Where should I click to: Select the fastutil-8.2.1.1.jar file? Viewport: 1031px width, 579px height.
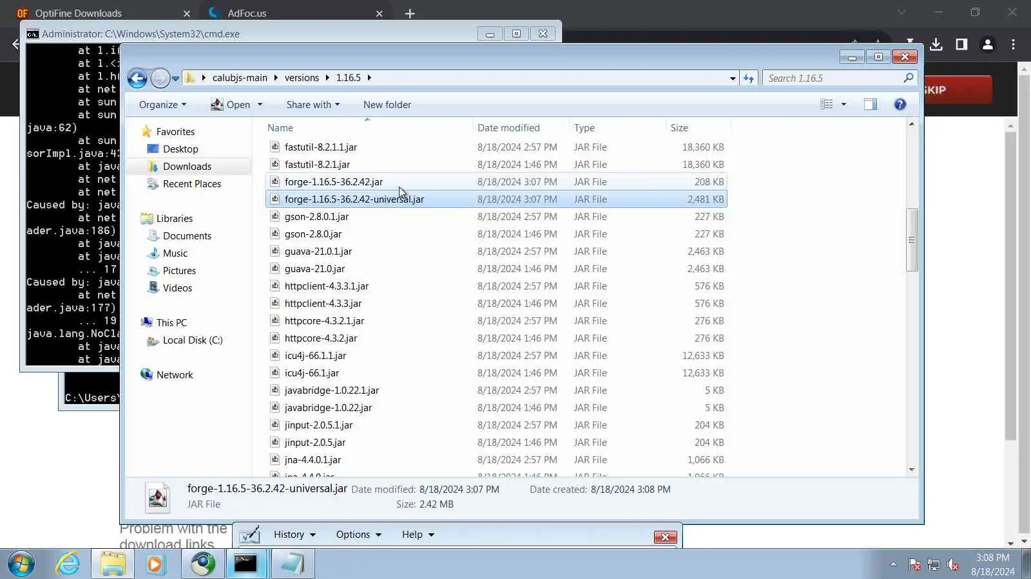pos(496,147)
